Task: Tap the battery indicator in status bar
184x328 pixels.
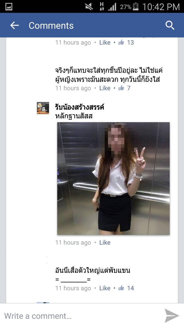Action: click(135, 7)
